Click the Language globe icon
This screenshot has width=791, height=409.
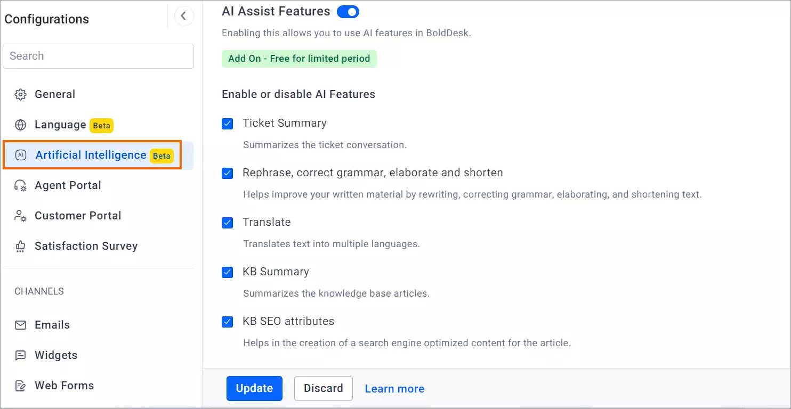click(x=20, y=125)
